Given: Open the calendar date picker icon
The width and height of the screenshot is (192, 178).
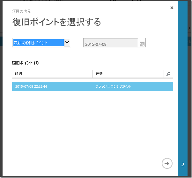Looking at the screenshot, I should (x=142, y=44).
